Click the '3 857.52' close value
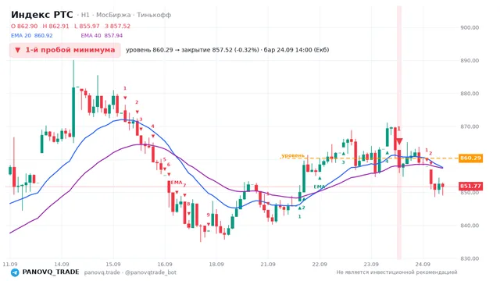This screenshot has height=281, width=500. pyautogui.click(x=118, y=26)
